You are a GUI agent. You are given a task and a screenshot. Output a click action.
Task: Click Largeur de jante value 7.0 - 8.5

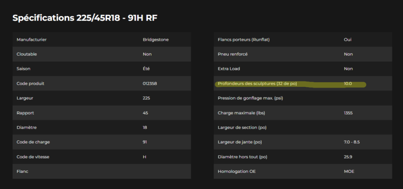(x=351, y=142)
